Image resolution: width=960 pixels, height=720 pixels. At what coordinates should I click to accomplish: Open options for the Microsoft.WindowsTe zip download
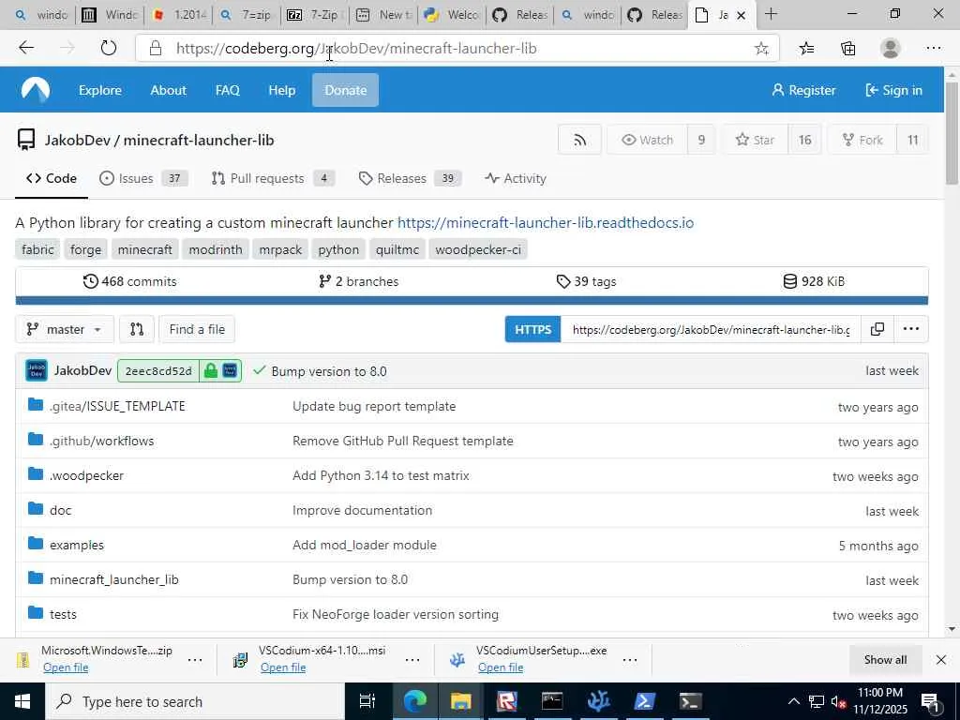point(195,659)
